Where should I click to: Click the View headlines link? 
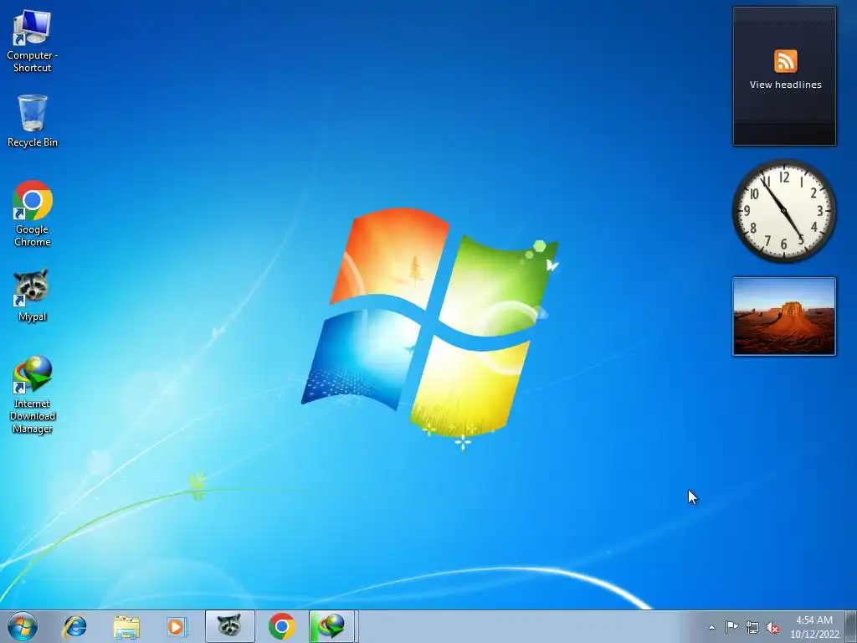(x=785, y=85)
